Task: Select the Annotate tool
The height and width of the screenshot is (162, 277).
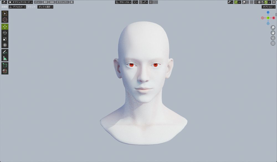Action: [5, 52]
